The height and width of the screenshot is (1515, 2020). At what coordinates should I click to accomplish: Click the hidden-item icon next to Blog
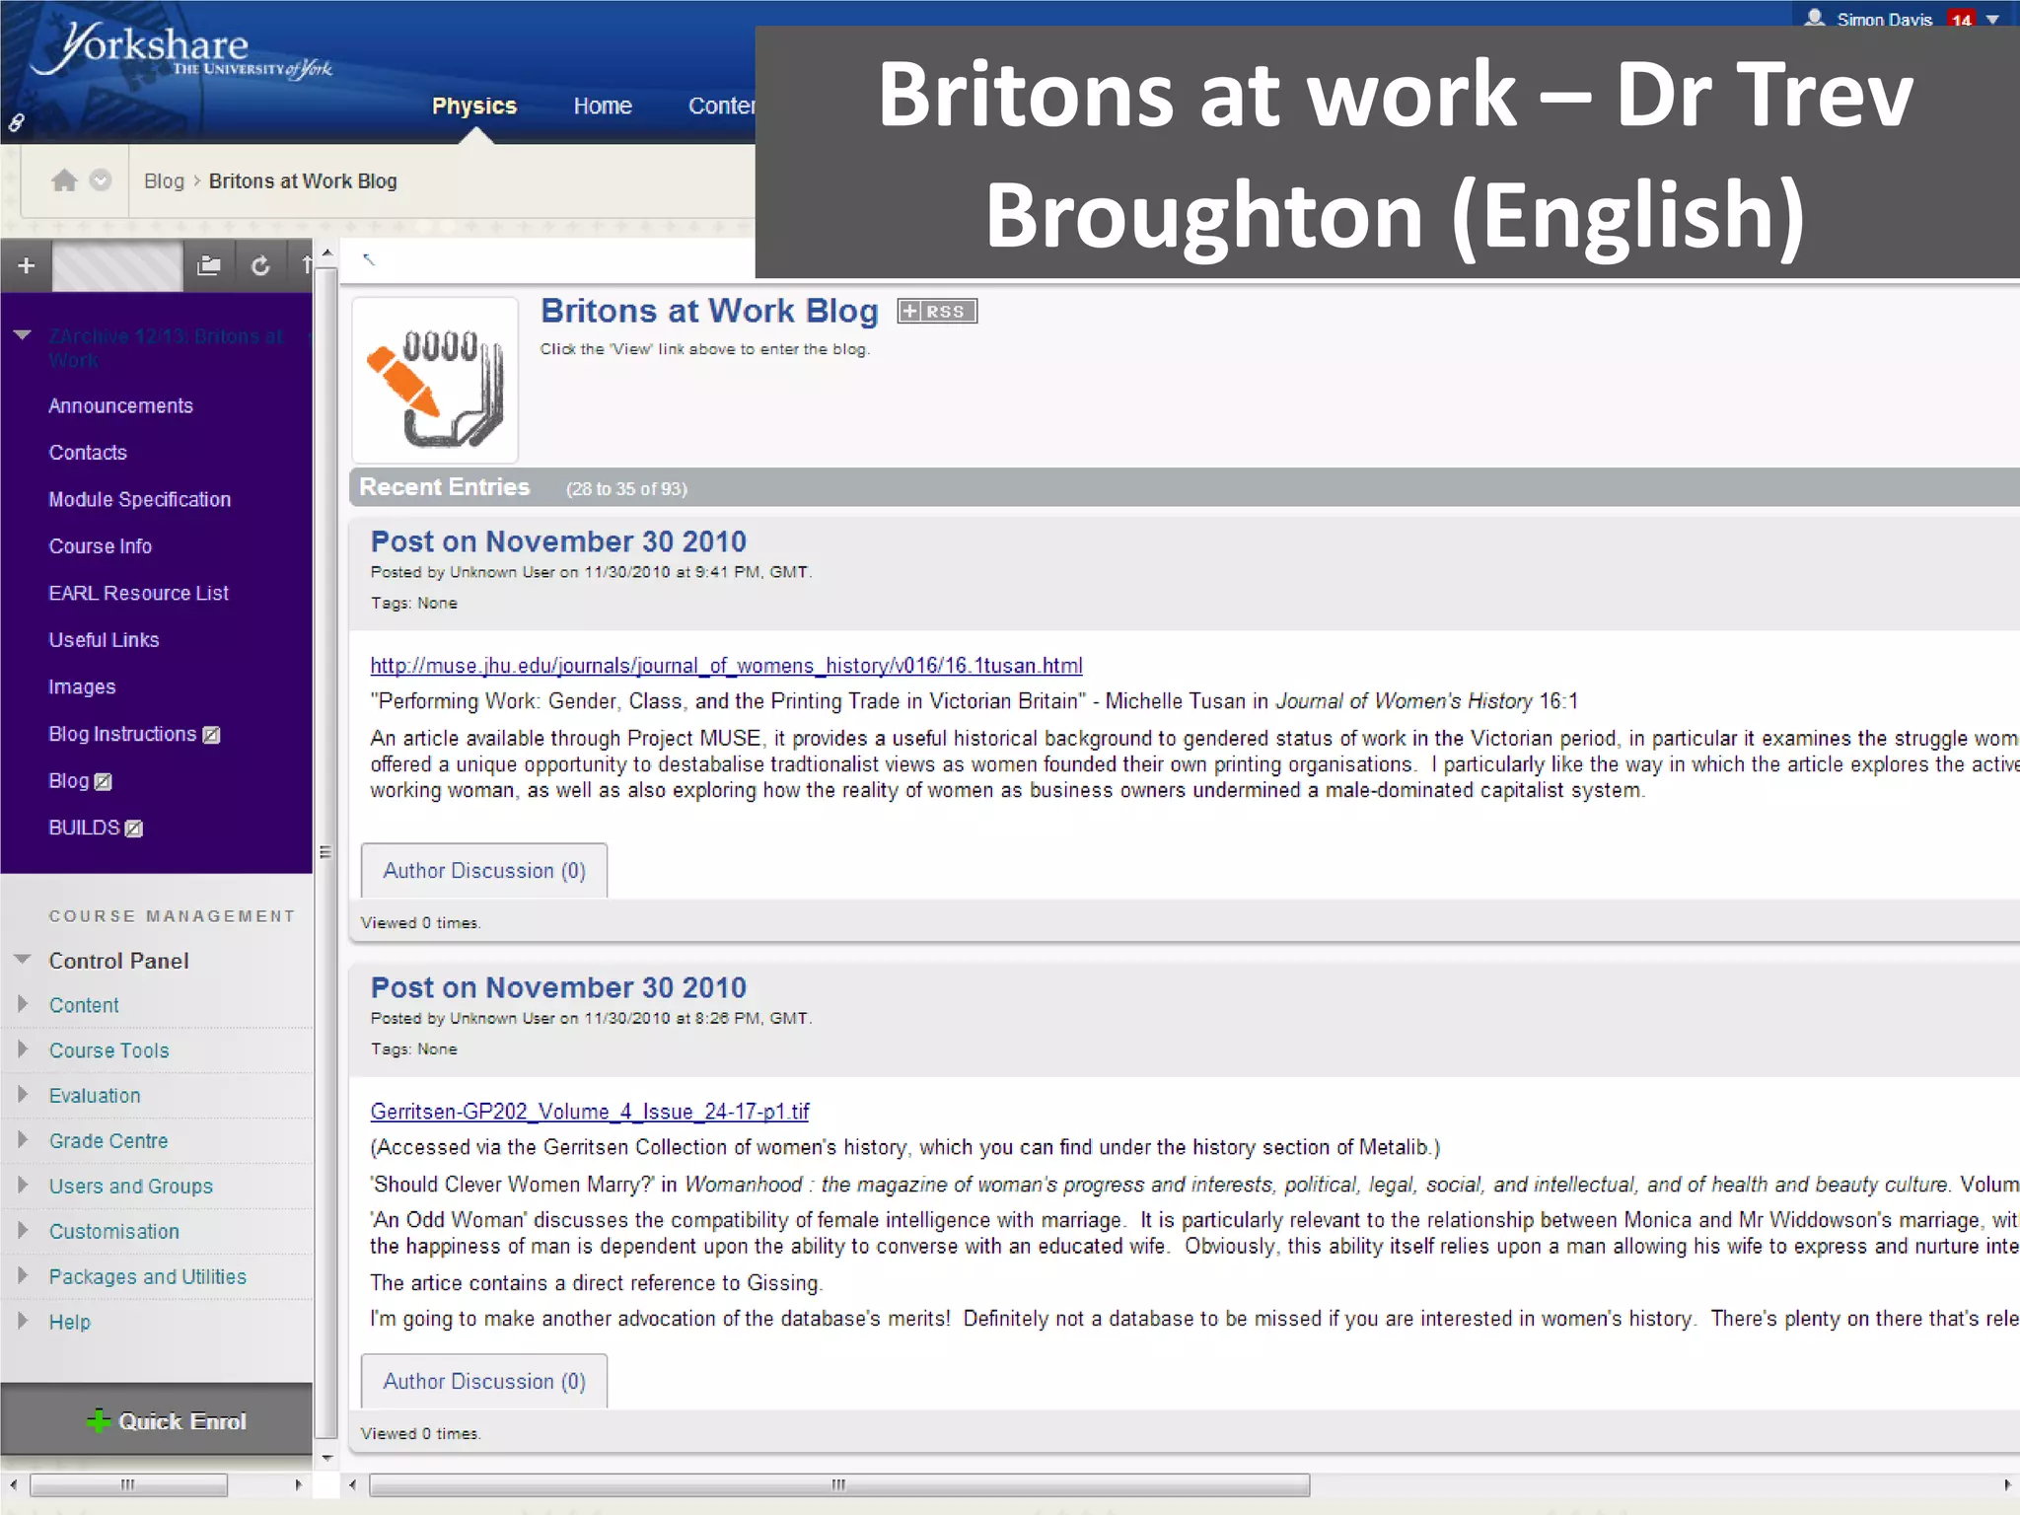click(103, 782)
